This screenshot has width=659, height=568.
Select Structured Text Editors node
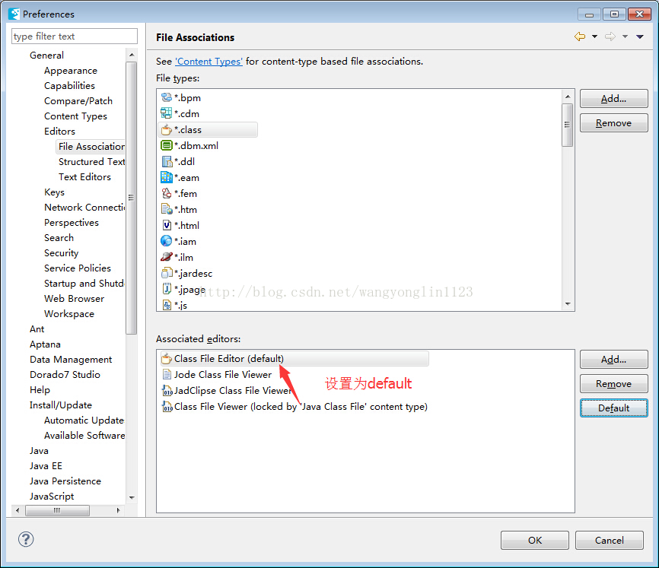pos(91,162)
